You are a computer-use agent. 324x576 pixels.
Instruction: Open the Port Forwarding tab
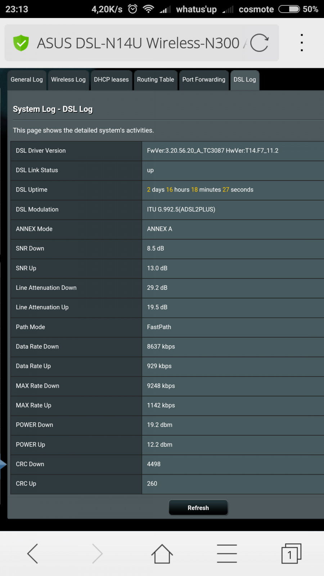(x=204, y=80)
